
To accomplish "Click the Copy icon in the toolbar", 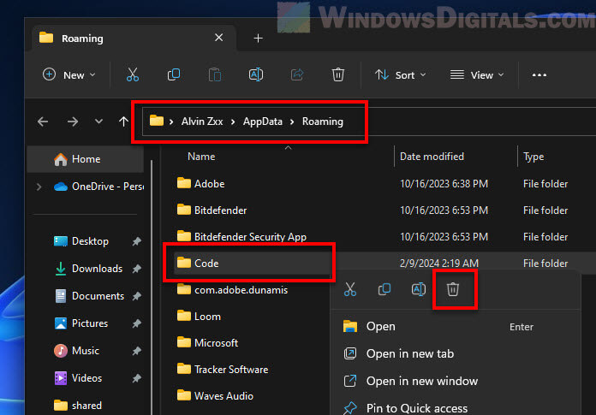I will pyautogui.click(x=174, y=74).
